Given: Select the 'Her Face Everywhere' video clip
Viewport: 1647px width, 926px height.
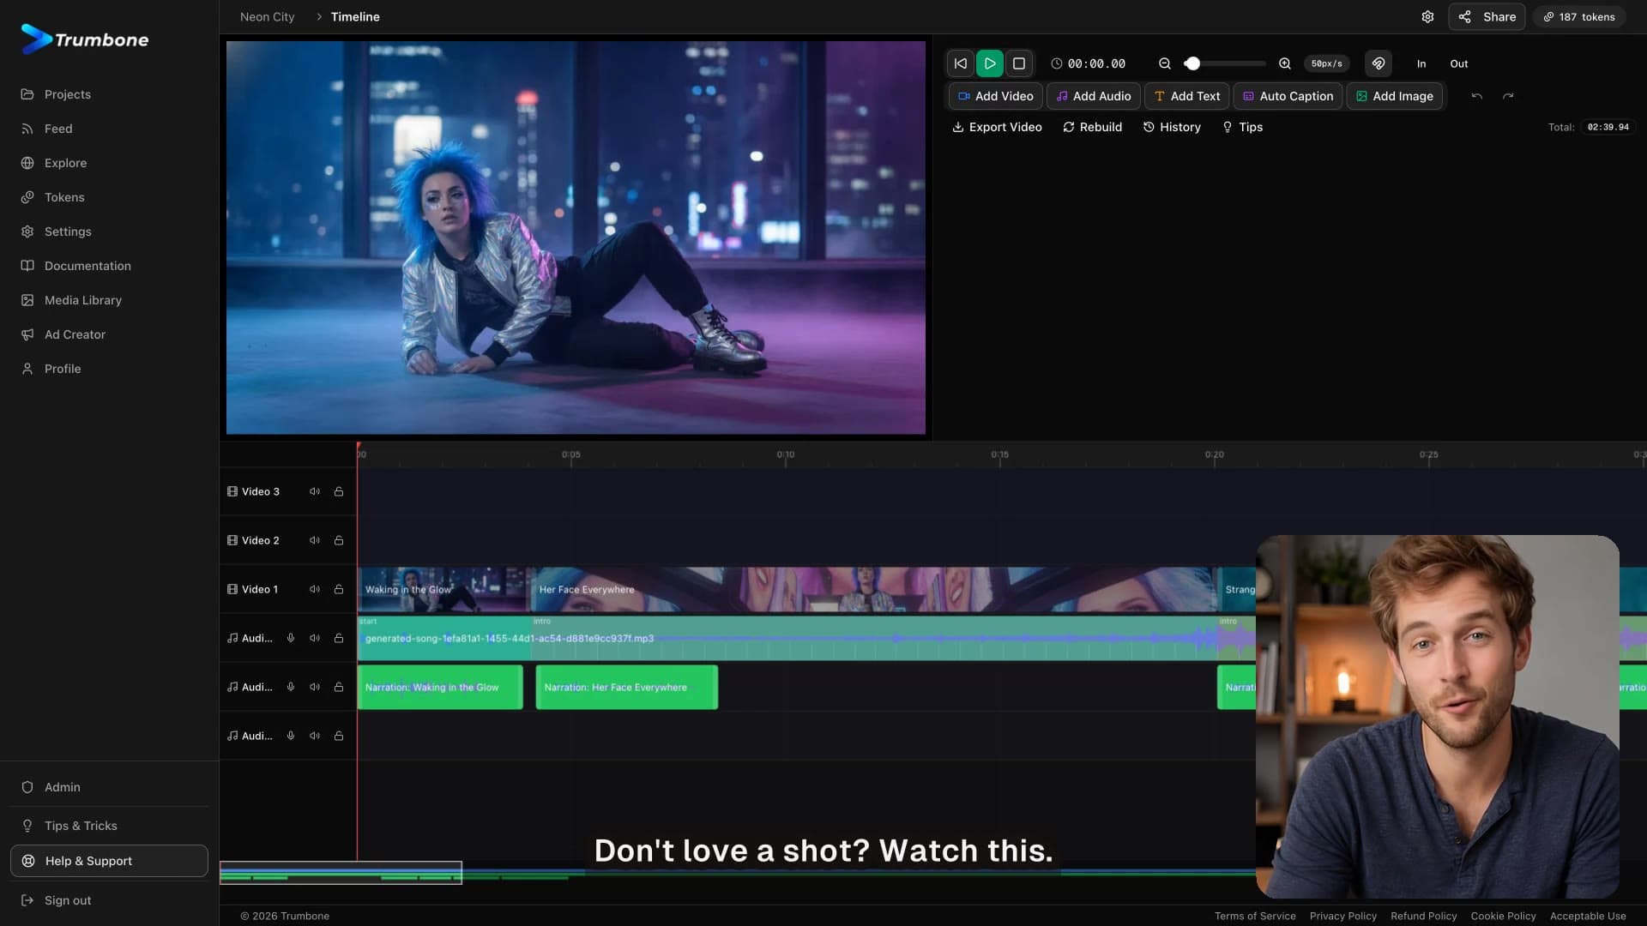Looking at the screenshot, I should pyautogui.click(x=875, y=589).
